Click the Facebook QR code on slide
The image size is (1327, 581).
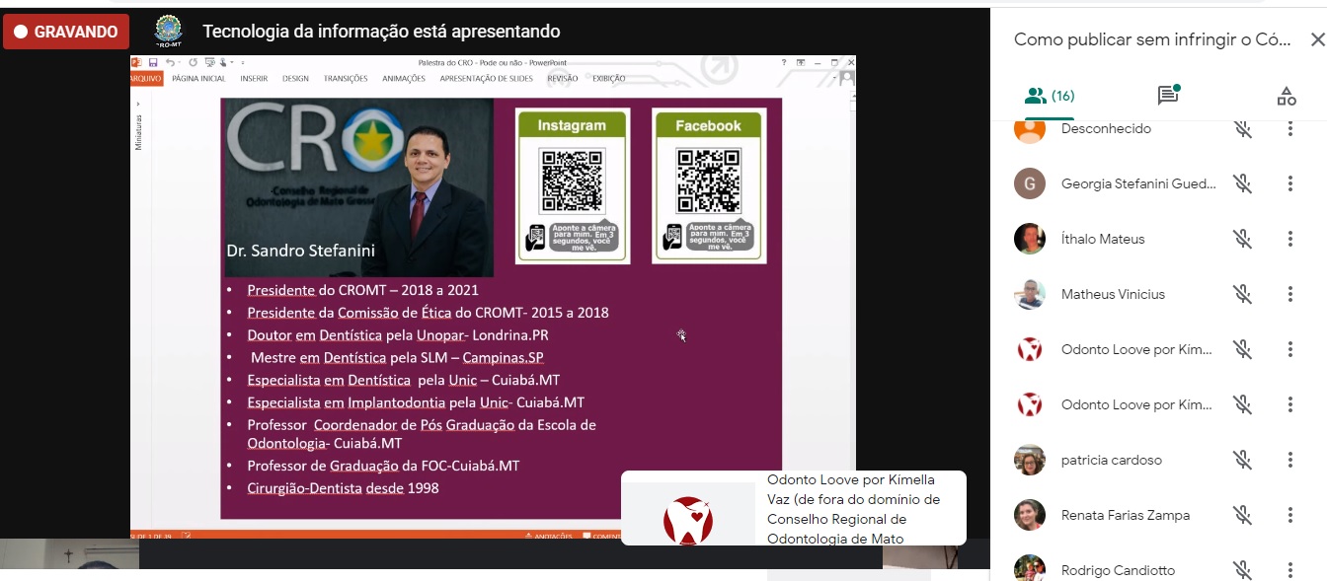[x=708, y=181]
